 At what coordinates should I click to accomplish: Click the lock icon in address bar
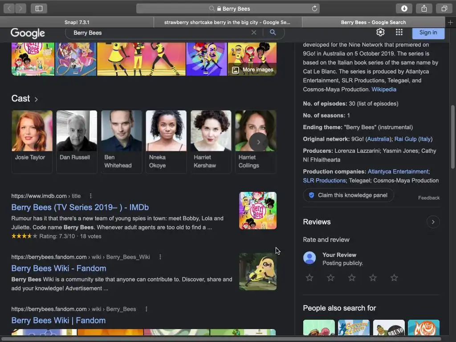(219, 9)
